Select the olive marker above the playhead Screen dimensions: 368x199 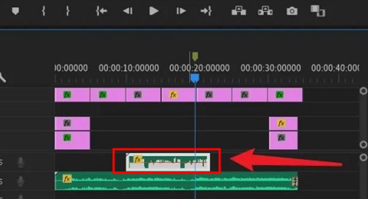195,56
